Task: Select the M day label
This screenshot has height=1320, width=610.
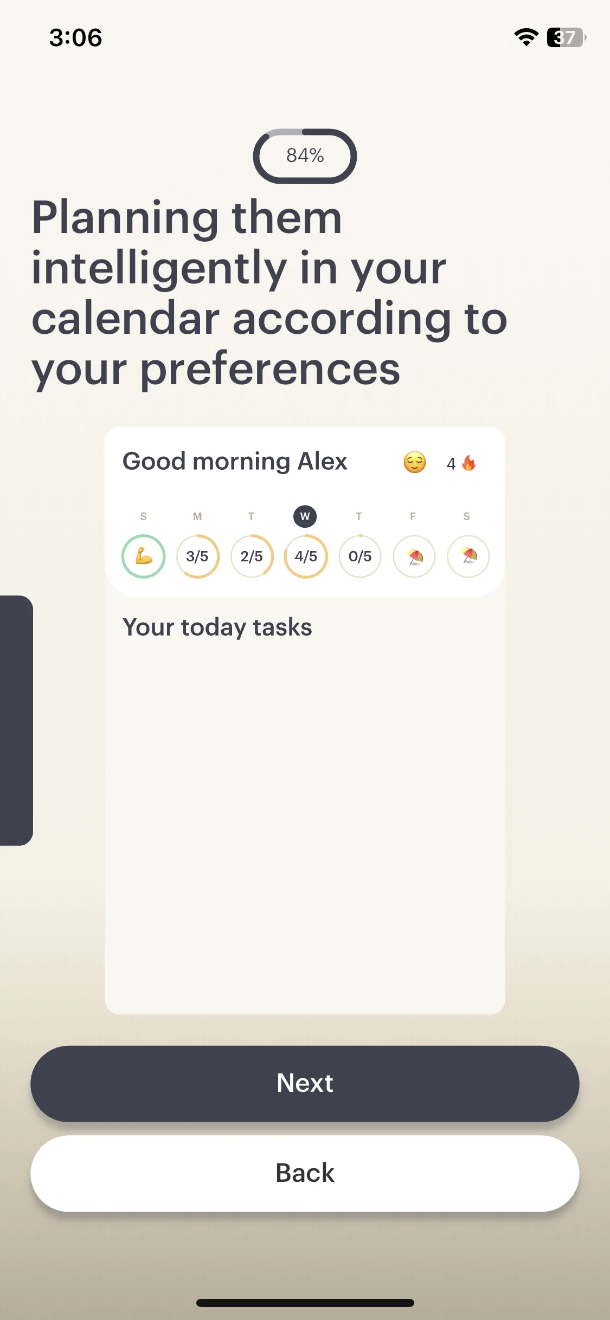Action: tap(197, 516)
